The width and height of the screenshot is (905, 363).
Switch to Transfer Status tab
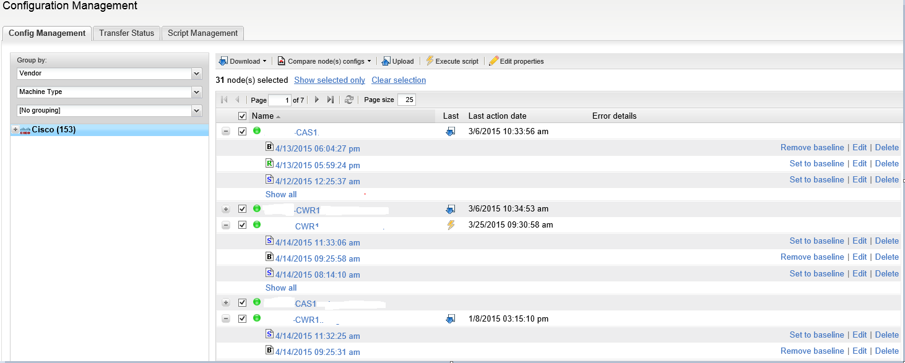126,33
